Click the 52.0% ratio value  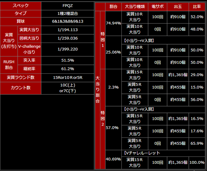point(197,17)
